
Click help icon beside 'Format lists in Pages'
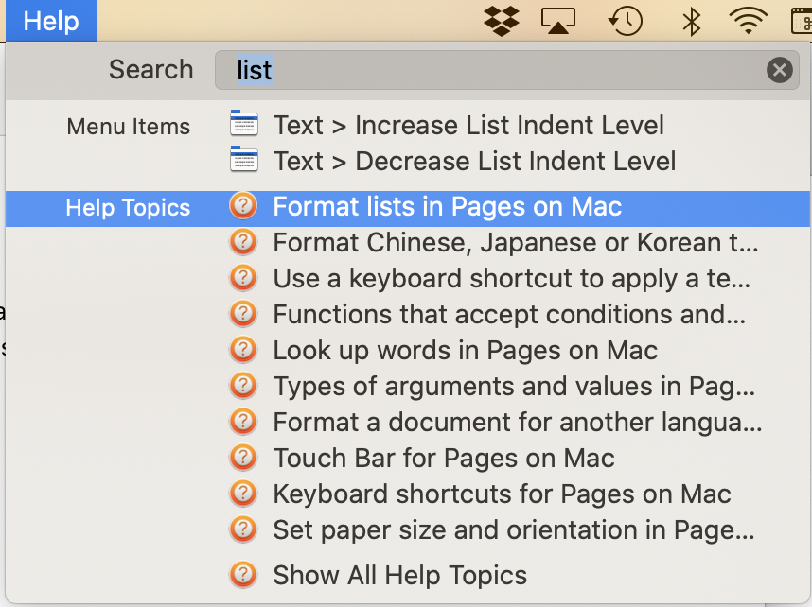point(243,206)
